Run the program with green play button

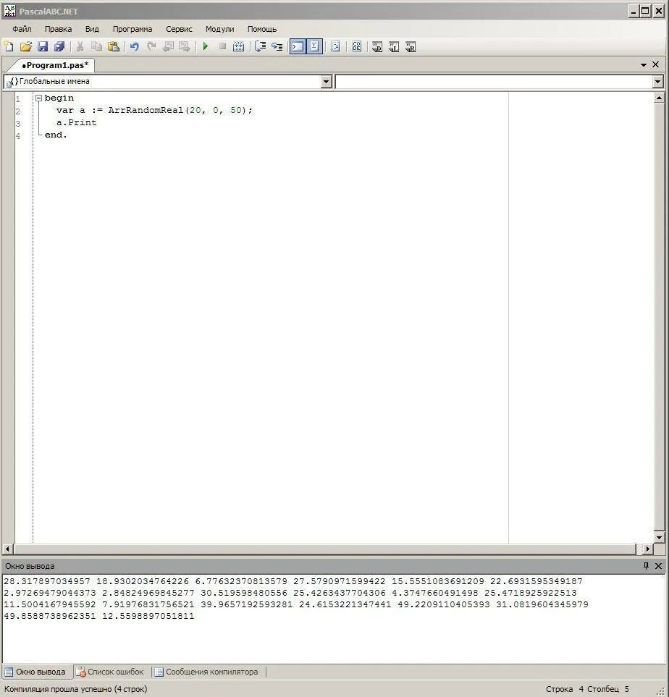tap(206, 46)
